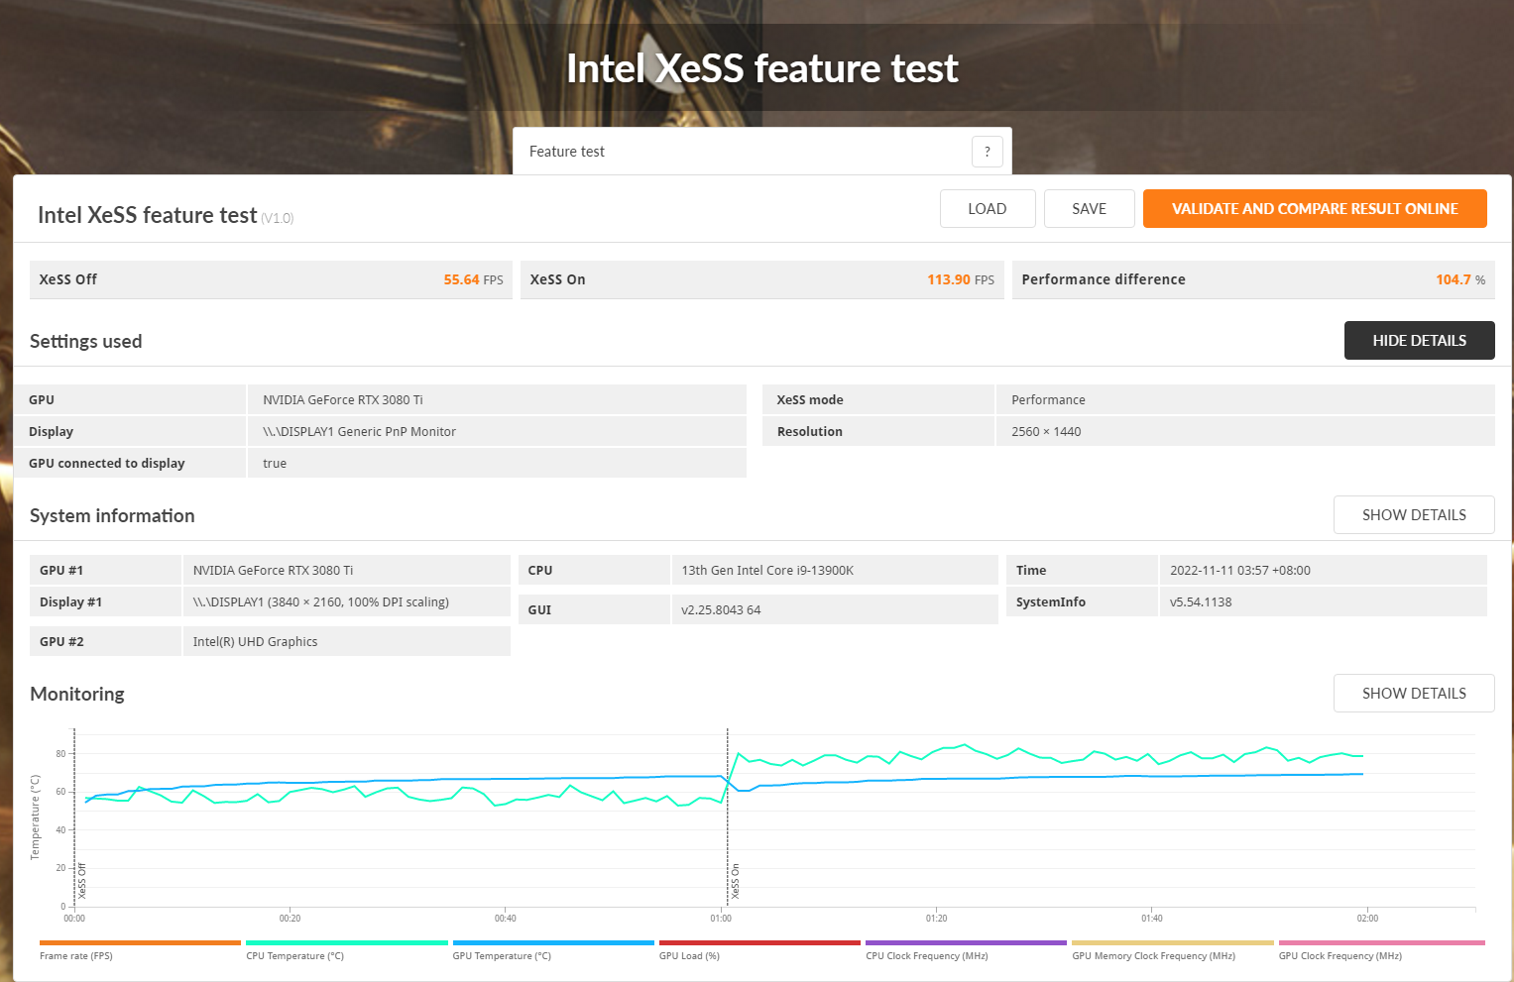Show details for System information
1514x982 pixels.
1414,515
